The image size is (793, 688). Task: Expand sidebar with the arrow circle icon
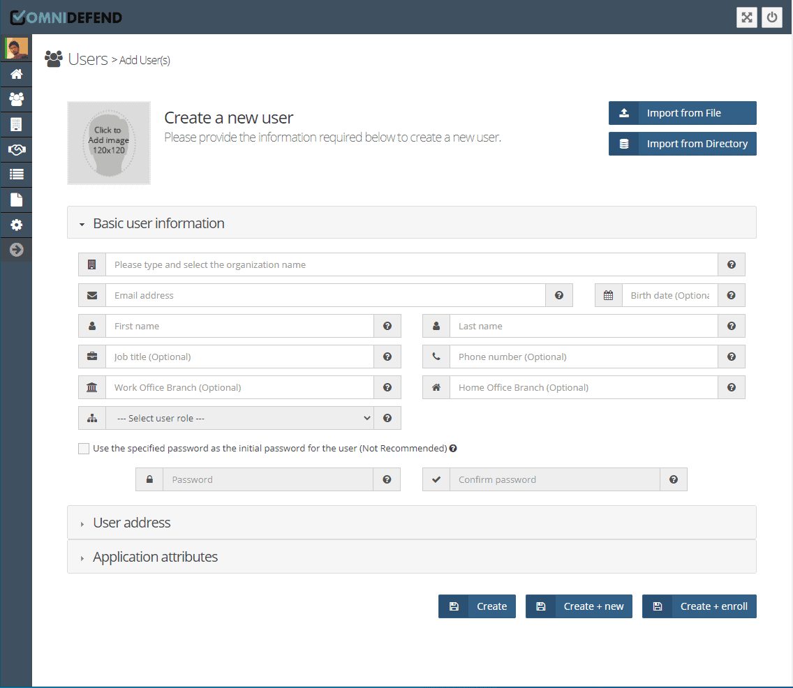tap(16, 250)
